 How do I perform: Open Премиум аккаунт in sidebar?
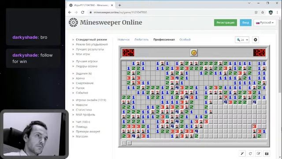pos(88,132)
